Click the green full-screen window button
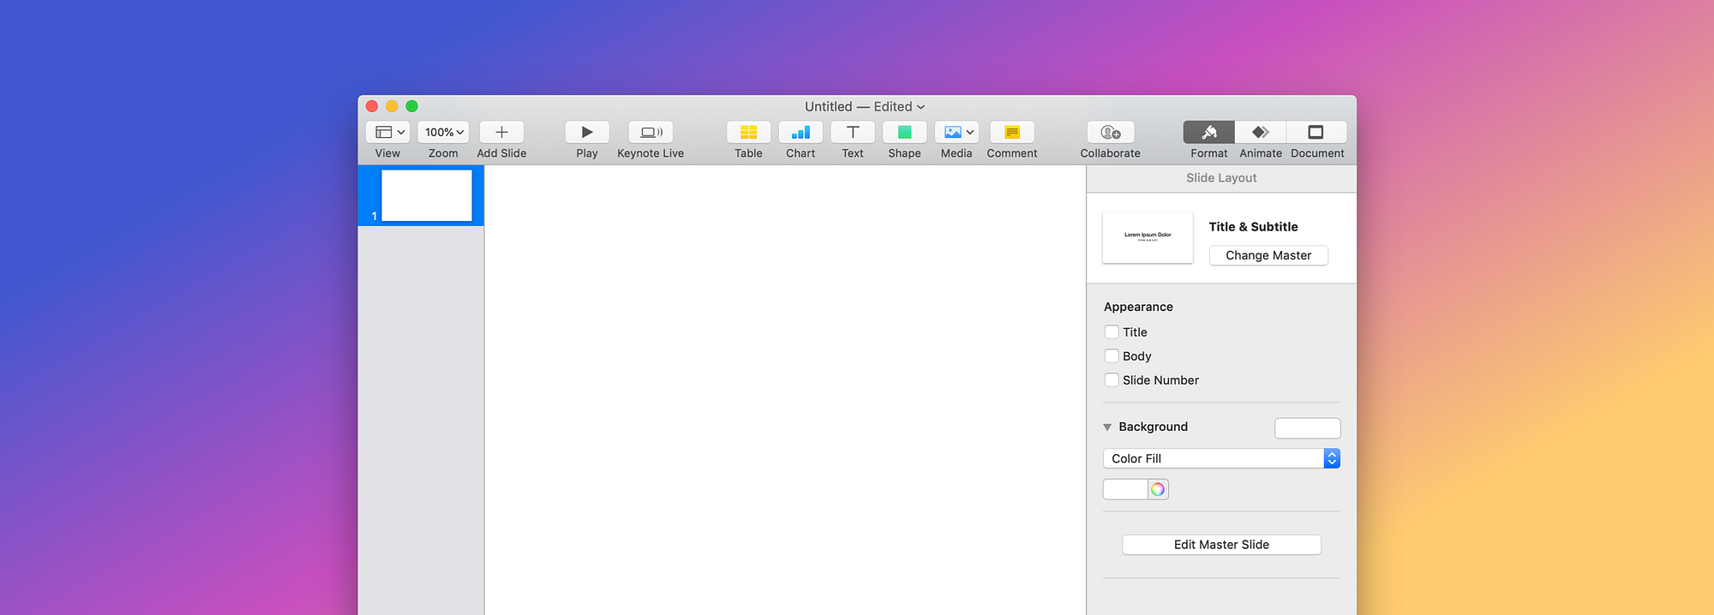The height and width of the screenshot is (615, 1714). coord(411,106)
